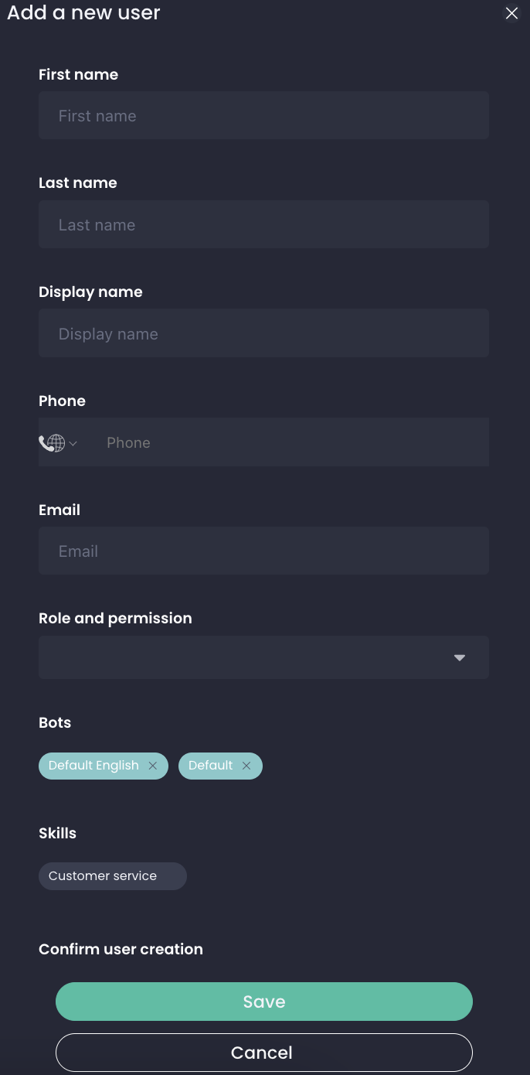Click the Bots section label
Image resolution: width=530 pixels, height=1075 pixels.
coord(55,722)
